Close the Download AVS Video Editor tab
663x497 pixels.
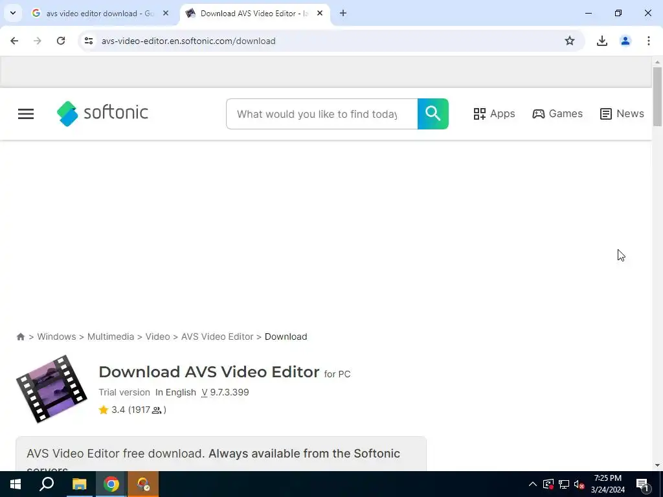click(x=320, y=14)
